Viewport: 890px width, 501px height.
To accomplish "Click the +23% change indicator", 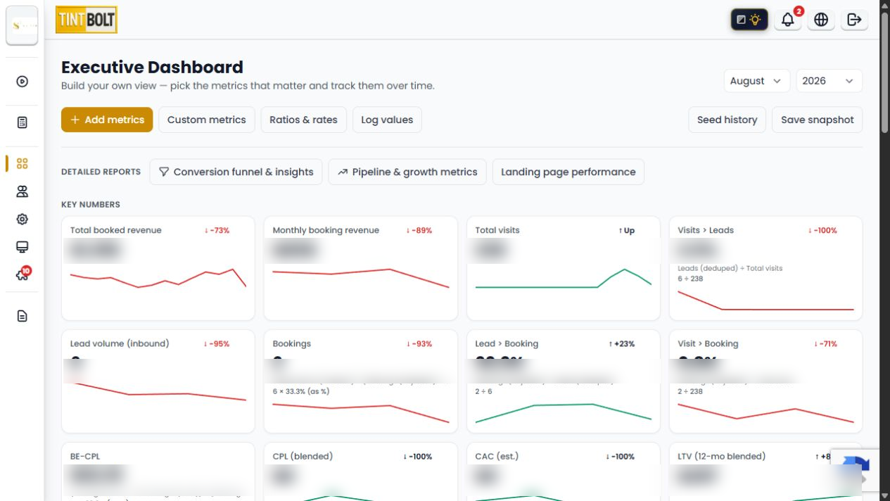I will point(621,343).
